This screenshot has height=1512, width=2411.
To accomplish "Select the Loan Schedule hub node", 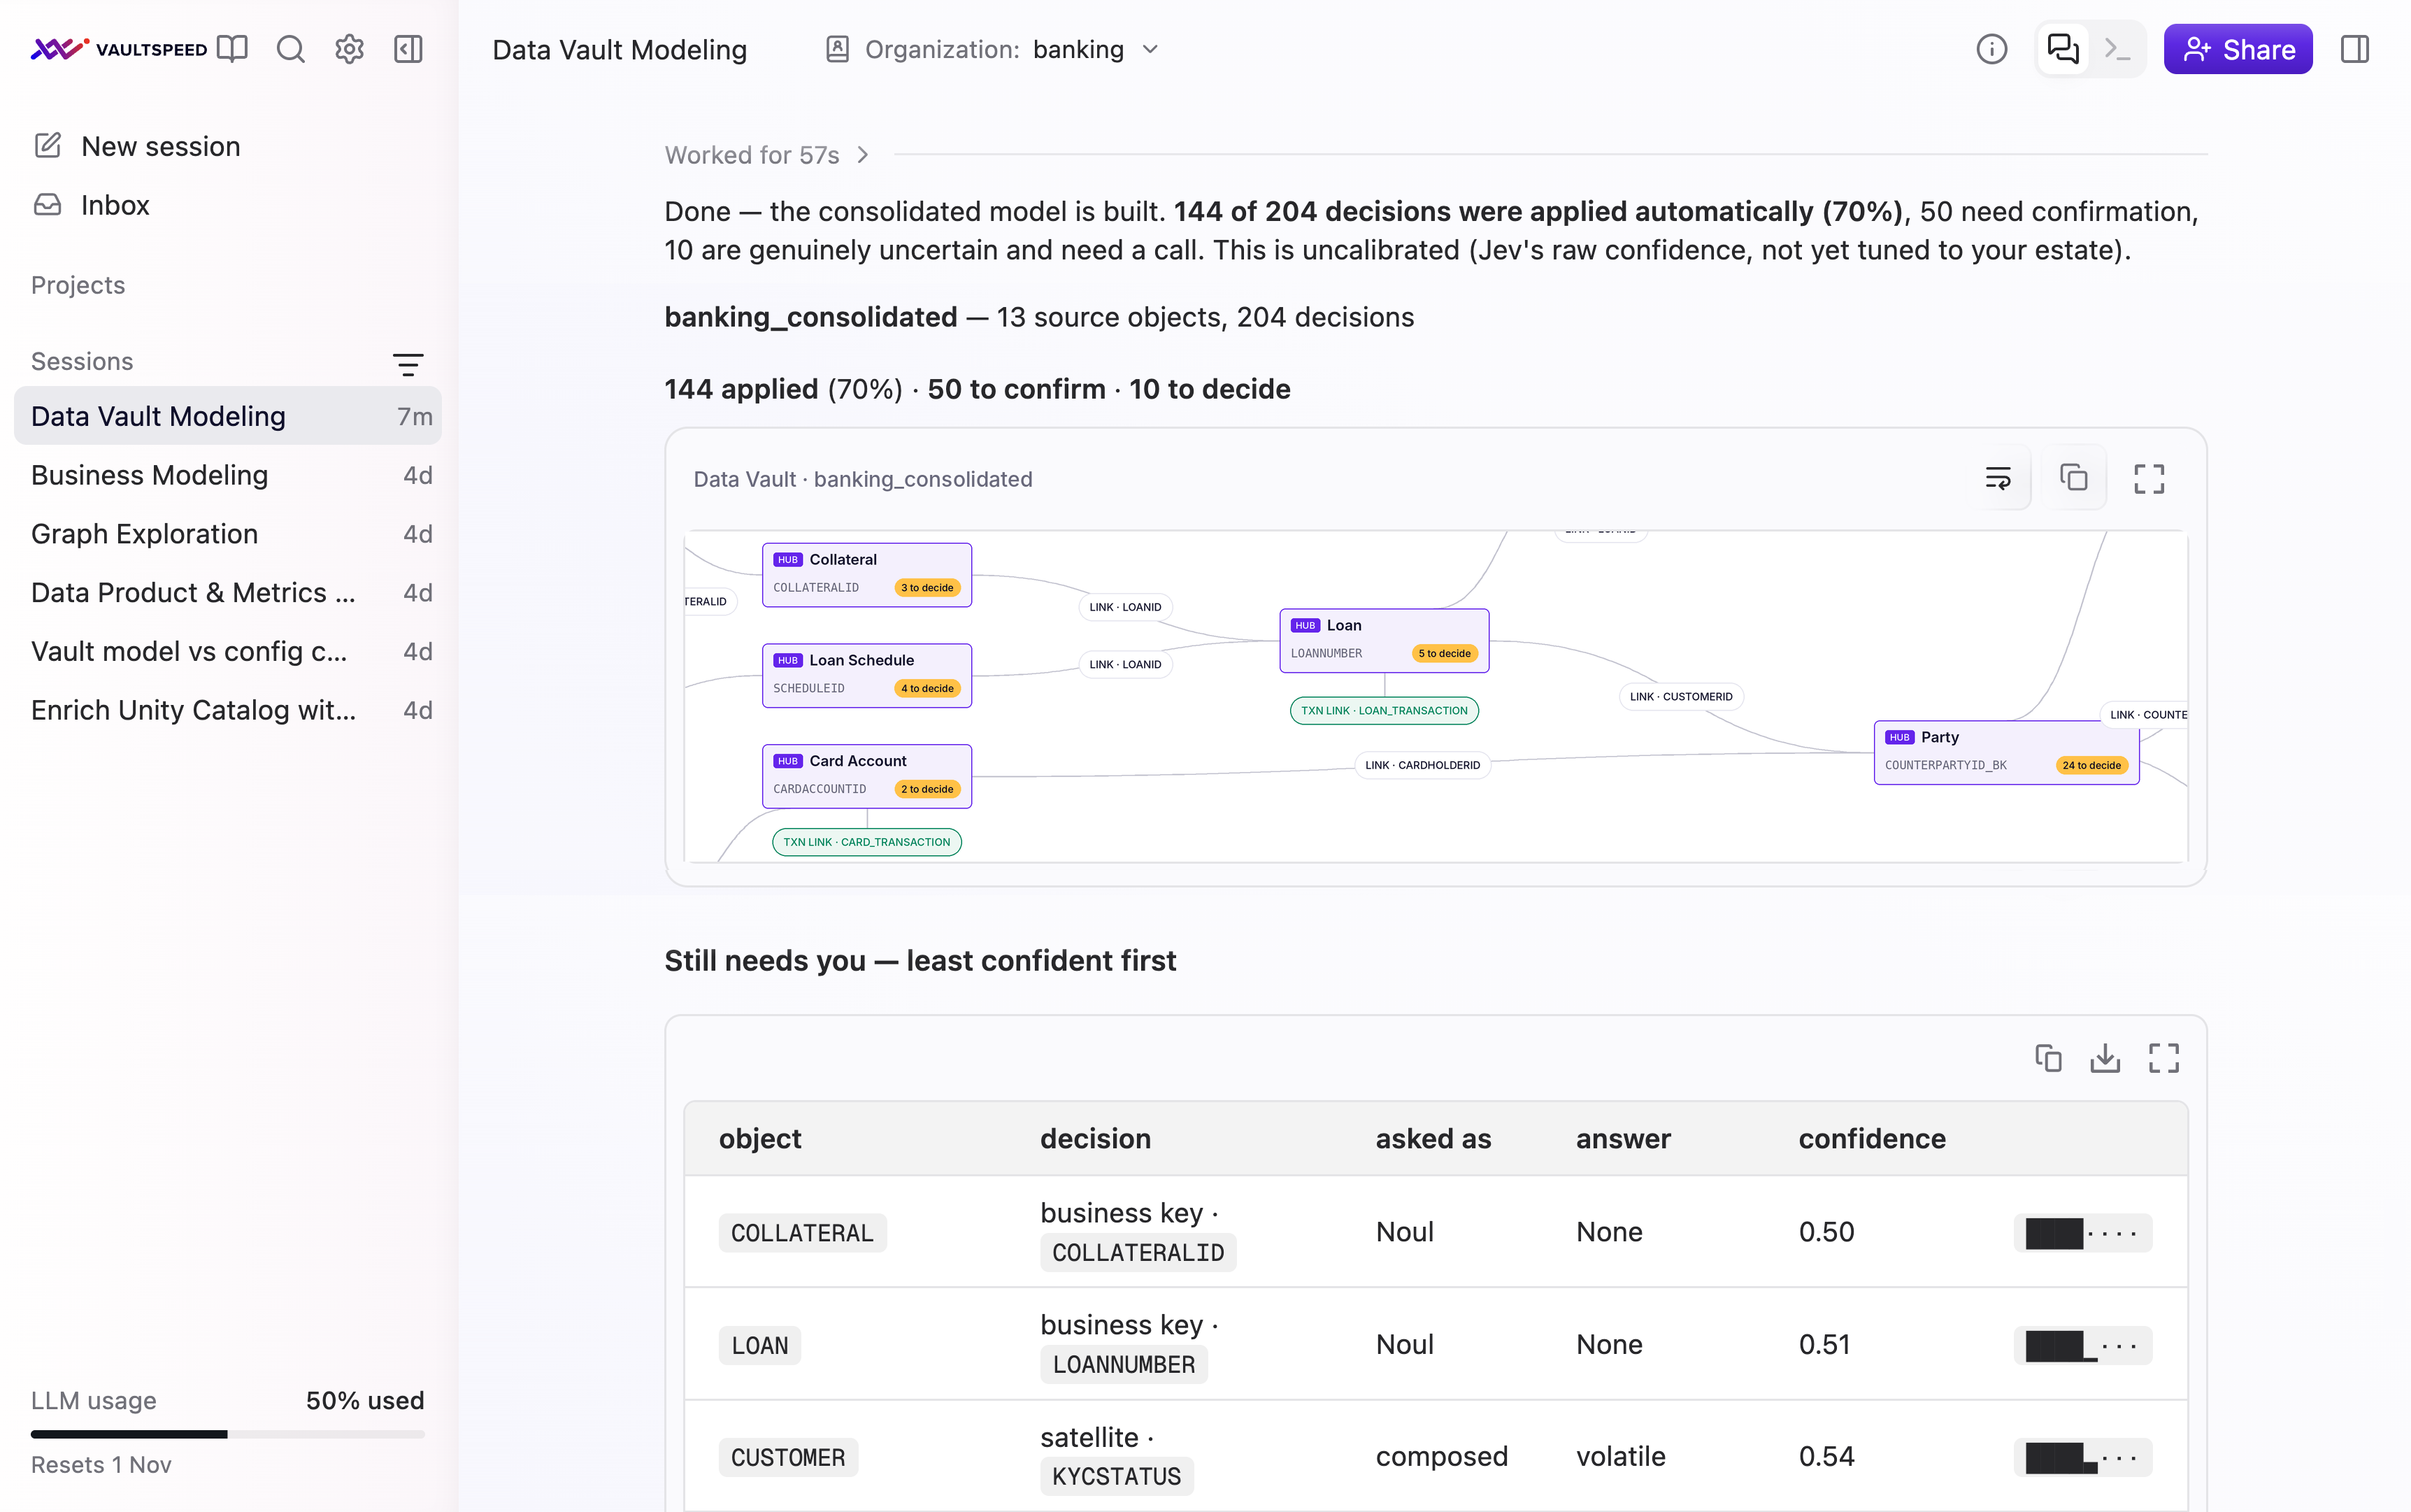I will coord(866,675).
